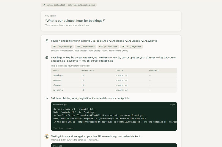Select the GET /v1/members endpoint chip
Viewport: 222px width, 147px height.
point(85,47)
